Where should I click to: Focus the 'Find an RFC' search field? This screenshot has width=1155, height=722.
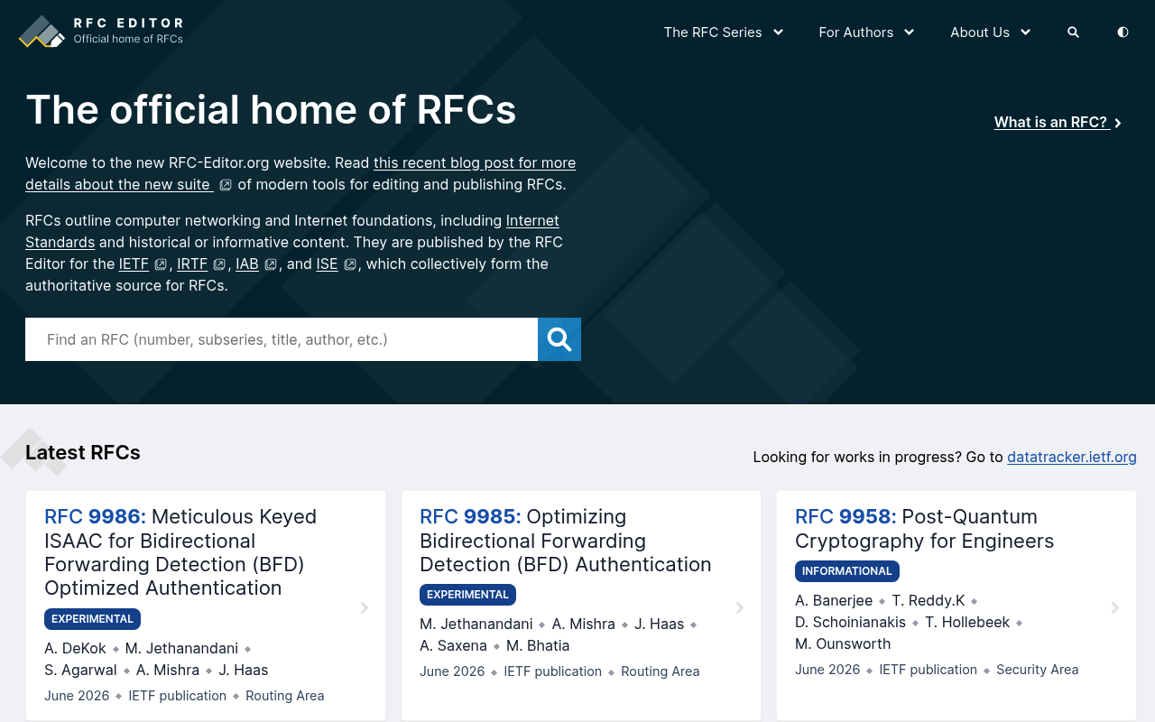pos(282,339)
